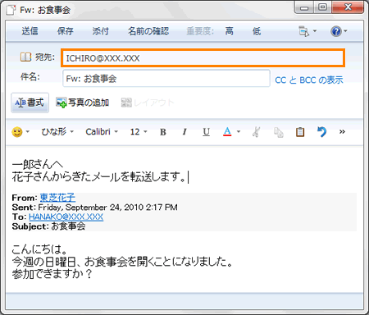Click 添付 to attach a file

coord(100,31)
